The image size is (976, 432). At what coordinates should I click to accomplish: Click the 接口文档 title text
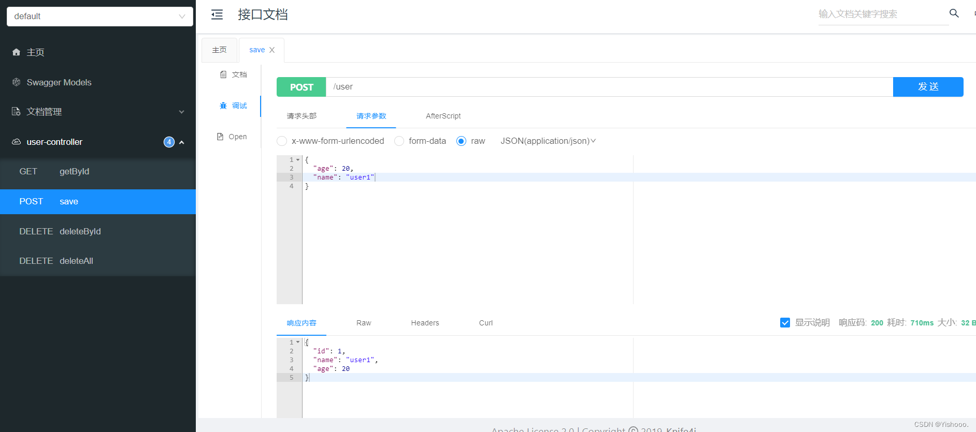point(263,14)
